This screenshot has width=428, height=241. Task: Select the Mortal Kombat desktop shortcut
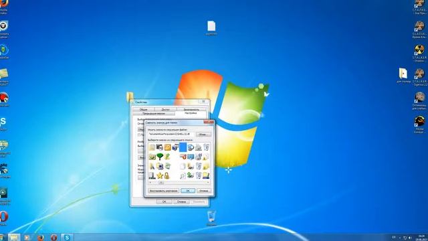(419, 124)
